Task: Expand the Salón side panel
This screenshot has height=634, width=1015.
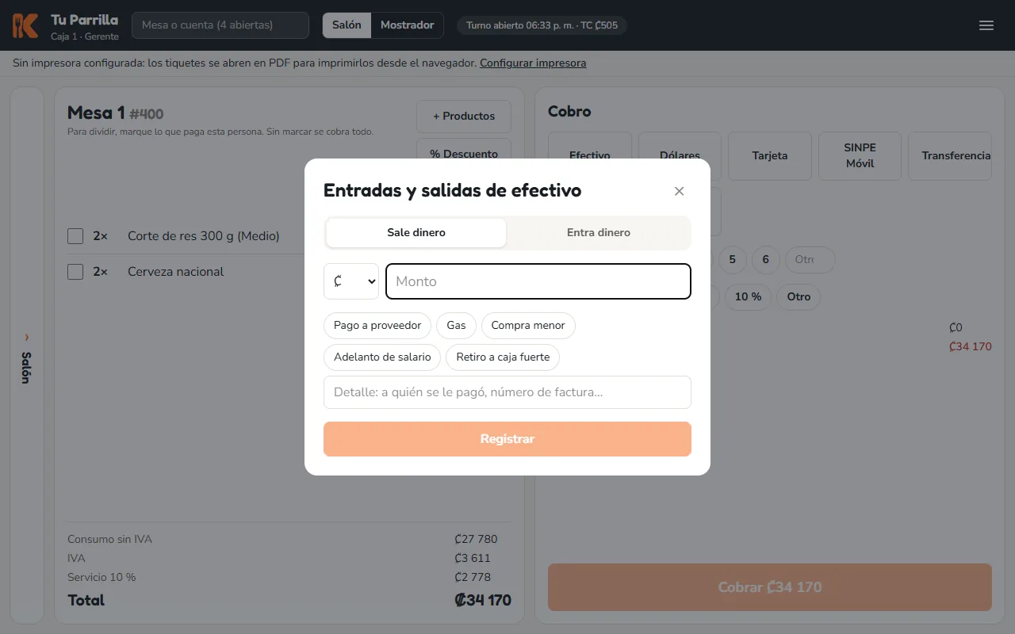Action: [27, 355]
